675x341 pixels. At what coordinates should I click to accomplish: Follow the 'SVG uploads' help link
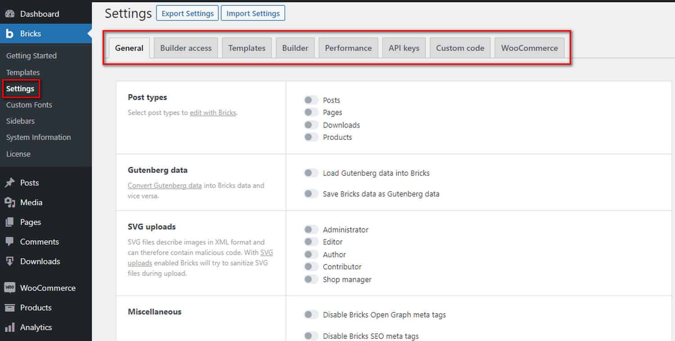coord(200,258)
